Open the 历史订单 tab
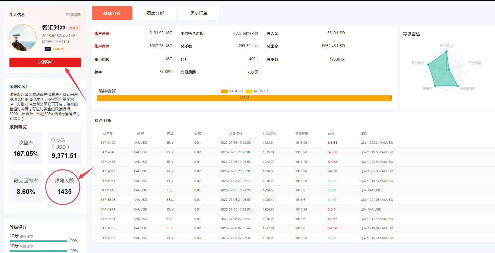The image size is (495, 253). [199, 13]
